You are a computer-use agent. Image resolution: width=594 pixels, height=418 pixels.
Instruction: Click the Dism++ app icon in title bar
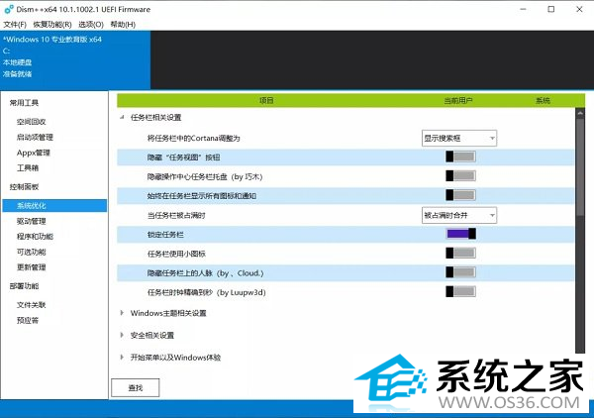coord(8,9)
